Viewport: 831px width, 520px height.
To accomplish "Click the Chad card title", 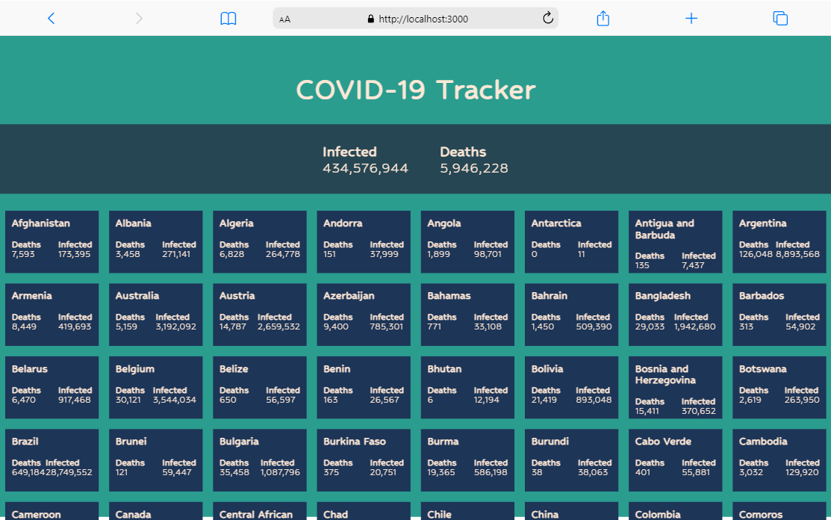I will tap(335, 514).
